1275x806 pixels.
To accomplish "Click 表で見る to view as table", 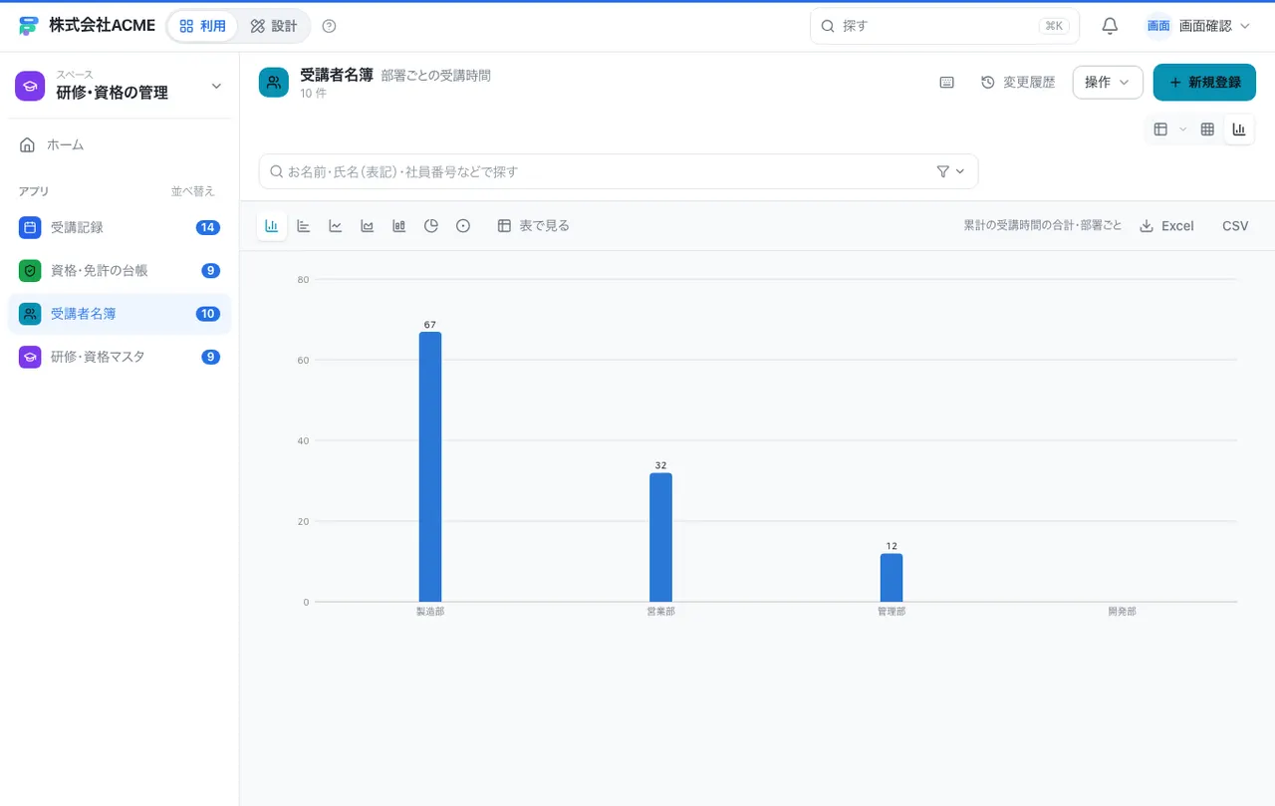I will [534, 226].
